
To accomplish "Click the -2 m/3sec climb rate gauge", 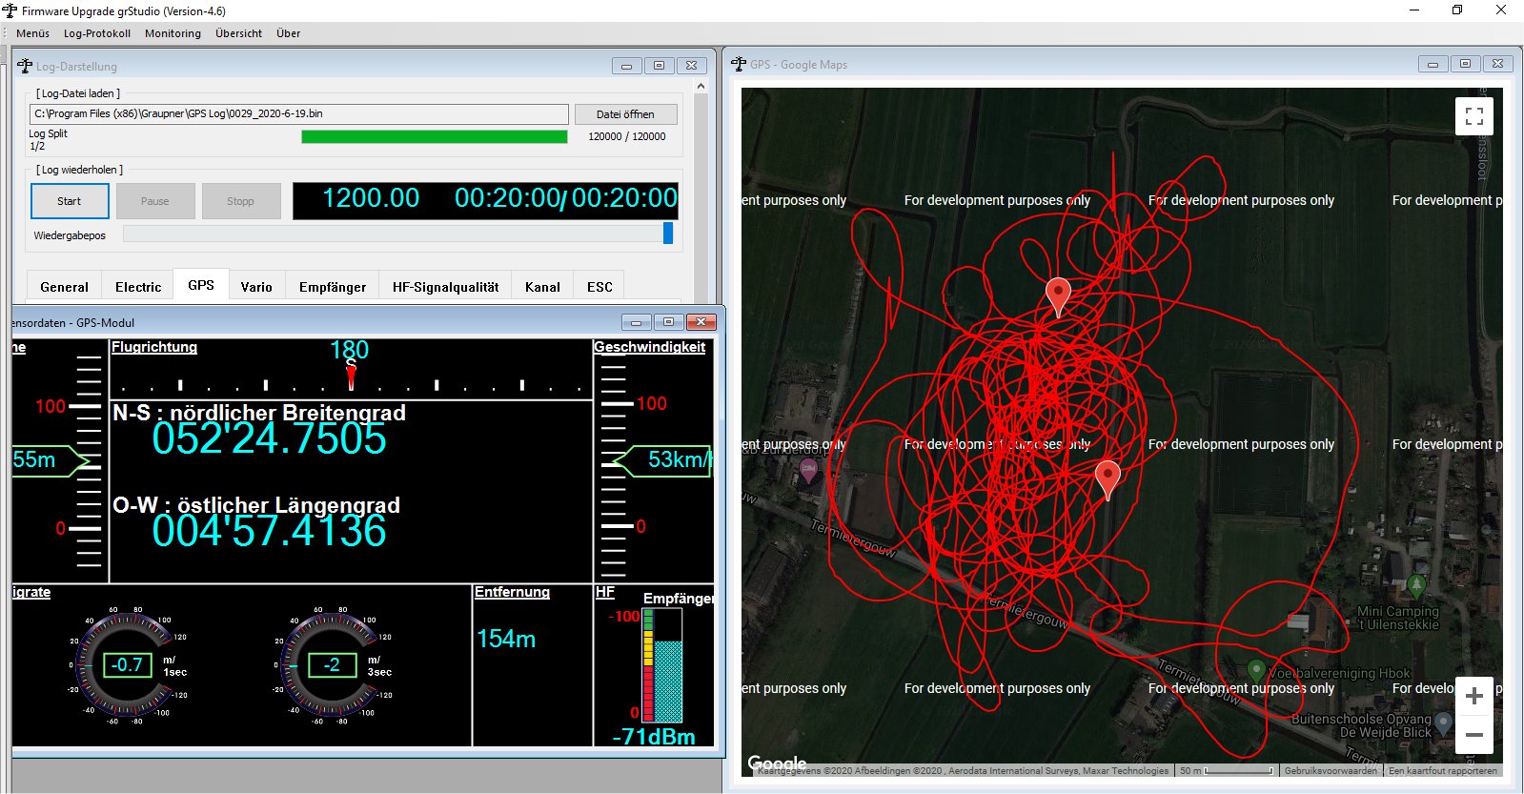I will pos(332,664).
